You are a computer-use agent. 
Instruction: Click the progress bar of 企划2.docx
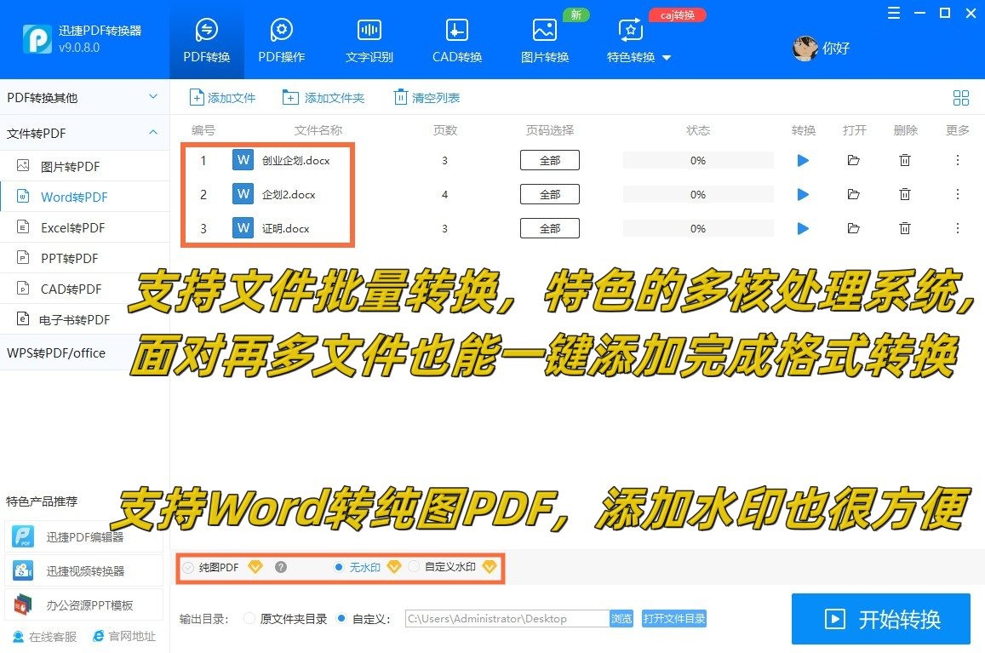(x=698, y=194)
